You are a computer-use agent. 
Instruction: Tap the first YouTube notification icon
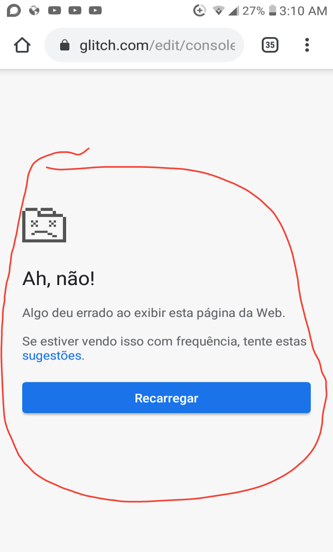(55, 11)
